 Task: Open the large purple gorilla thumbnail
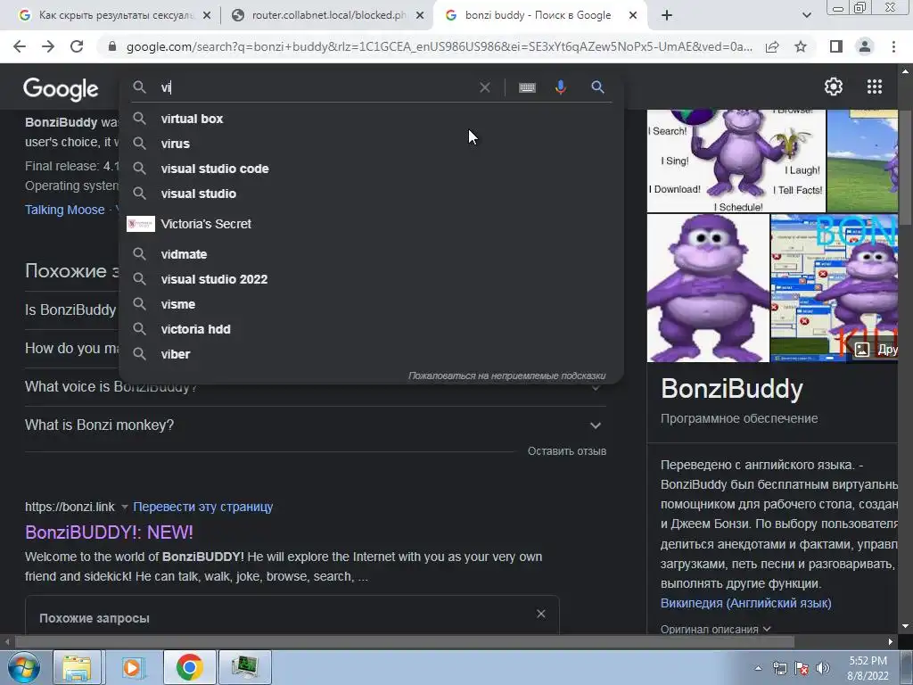pos(708,288)
